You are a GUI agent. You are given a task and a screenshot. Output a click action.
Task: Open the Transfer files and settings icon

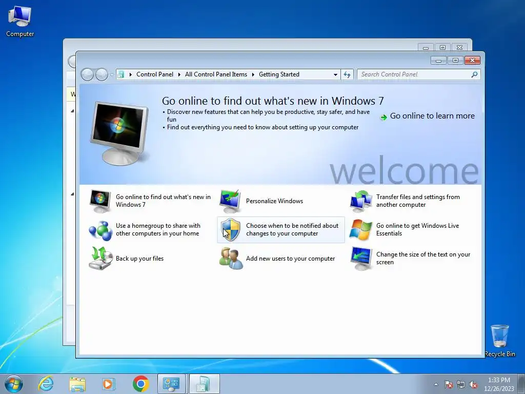point(360,201)
